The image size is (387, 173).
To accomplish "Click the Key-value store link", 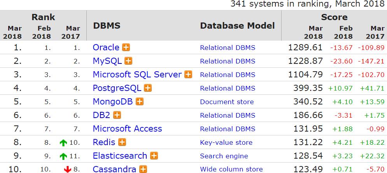I will (226, 142).
